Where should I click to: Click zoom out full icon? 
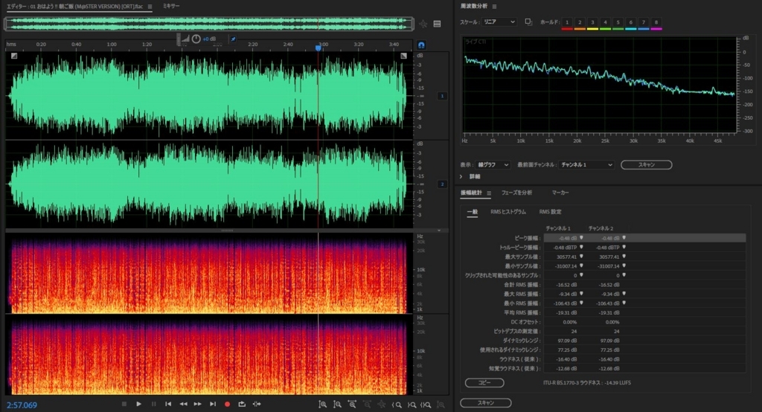(382, 405)
